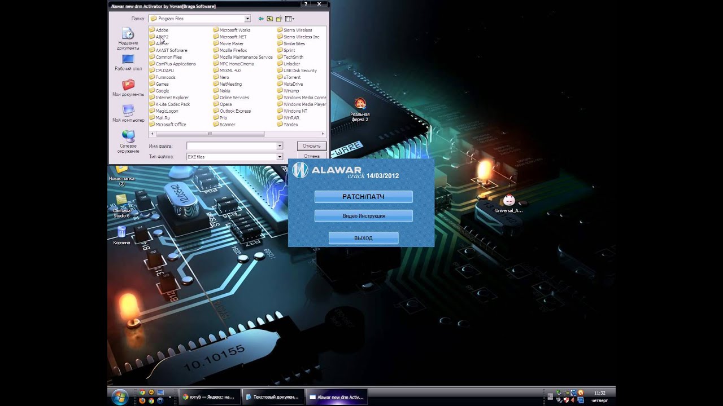This screenshot has width=723, height=406.
Task: Select the Camtasia Studio 6 desktop icon
Action: pyautogui.click(x=121, y=206)
